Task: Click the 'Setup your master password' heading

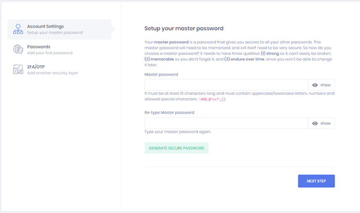Action: [x=184, y=28]
